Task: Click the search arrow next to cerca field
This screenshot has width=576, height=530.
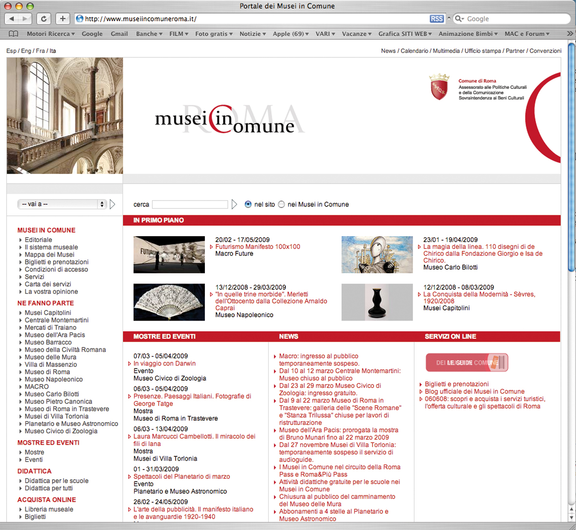Action: (235, 204)
